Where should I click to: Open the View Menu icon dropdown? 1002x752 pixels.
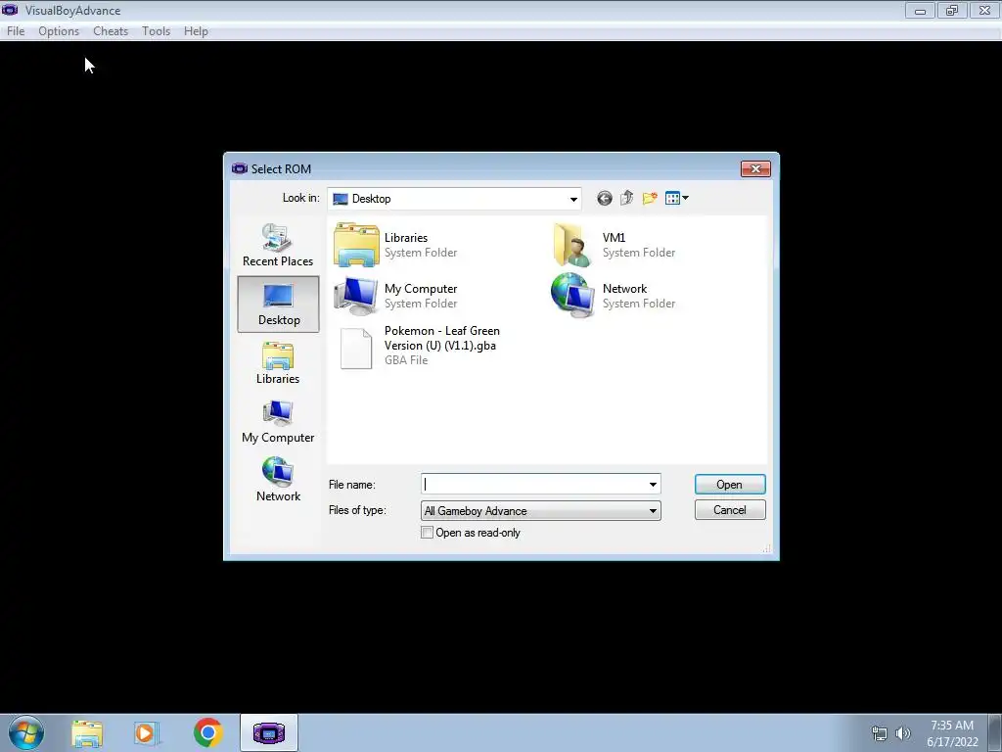(x=677, y=198)
